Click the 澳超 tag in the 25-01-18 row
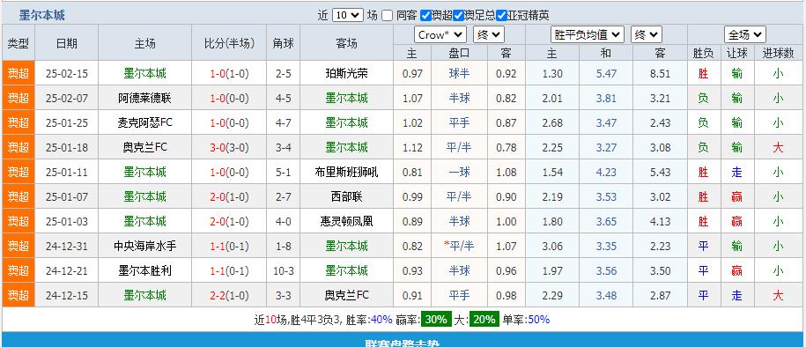This screenshot has width=806, height=347. pos(18,148)
